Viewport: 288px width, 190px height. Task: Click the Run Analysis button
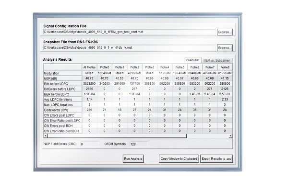click(x=133, y=159)
